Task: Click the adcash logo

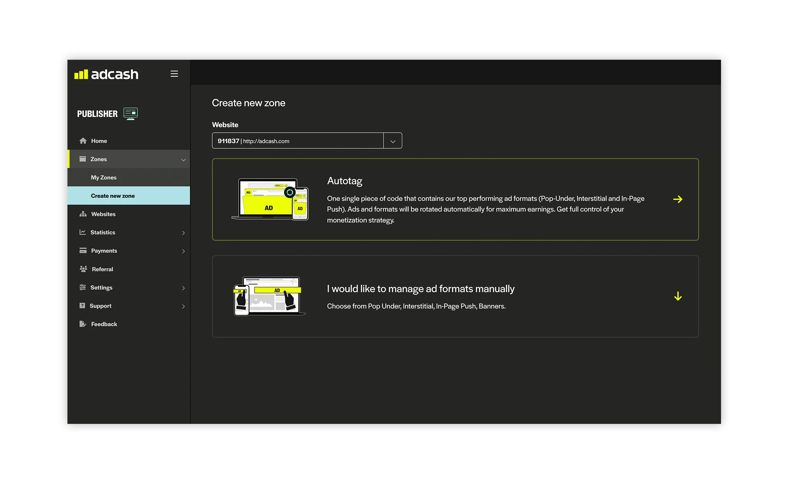Action: pos(106,74)
